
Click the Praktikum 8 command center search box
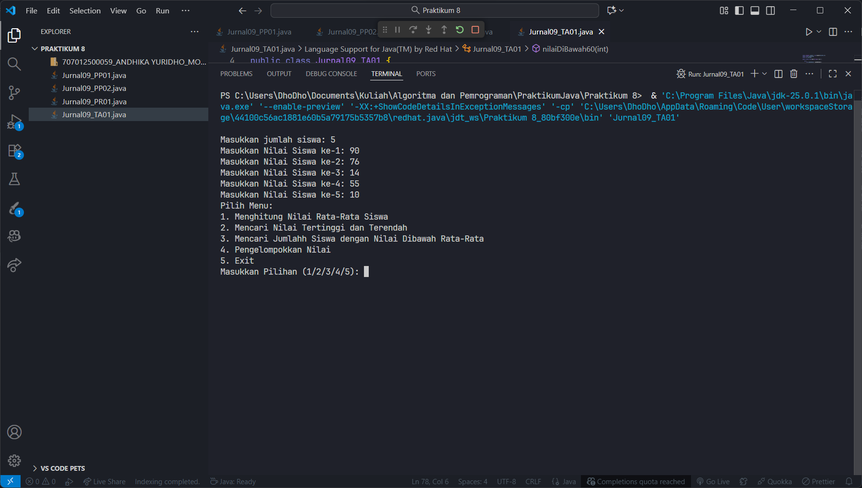click(435, 11)
